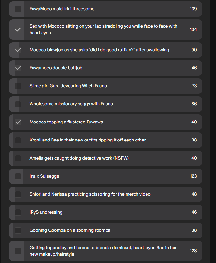Image resolution: width=216 pixels, height=263 pixels.
Task: Check the FuwaMoco maid-kini option checkbox
Action: 18,9
